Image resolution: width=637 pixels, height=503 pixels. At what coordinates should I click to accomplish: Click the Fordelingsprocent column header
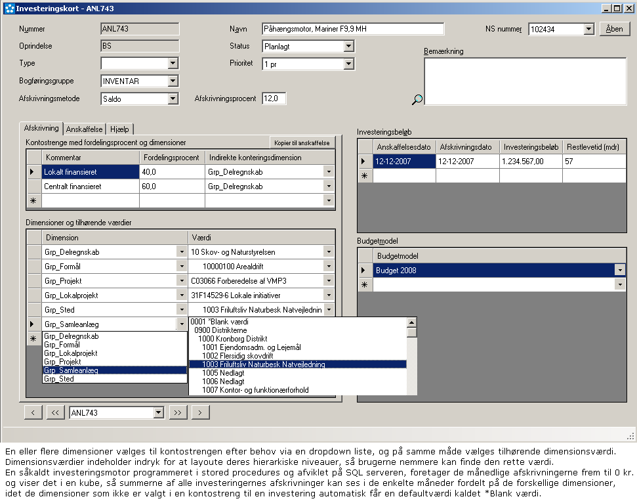click(x=172, y=158)
